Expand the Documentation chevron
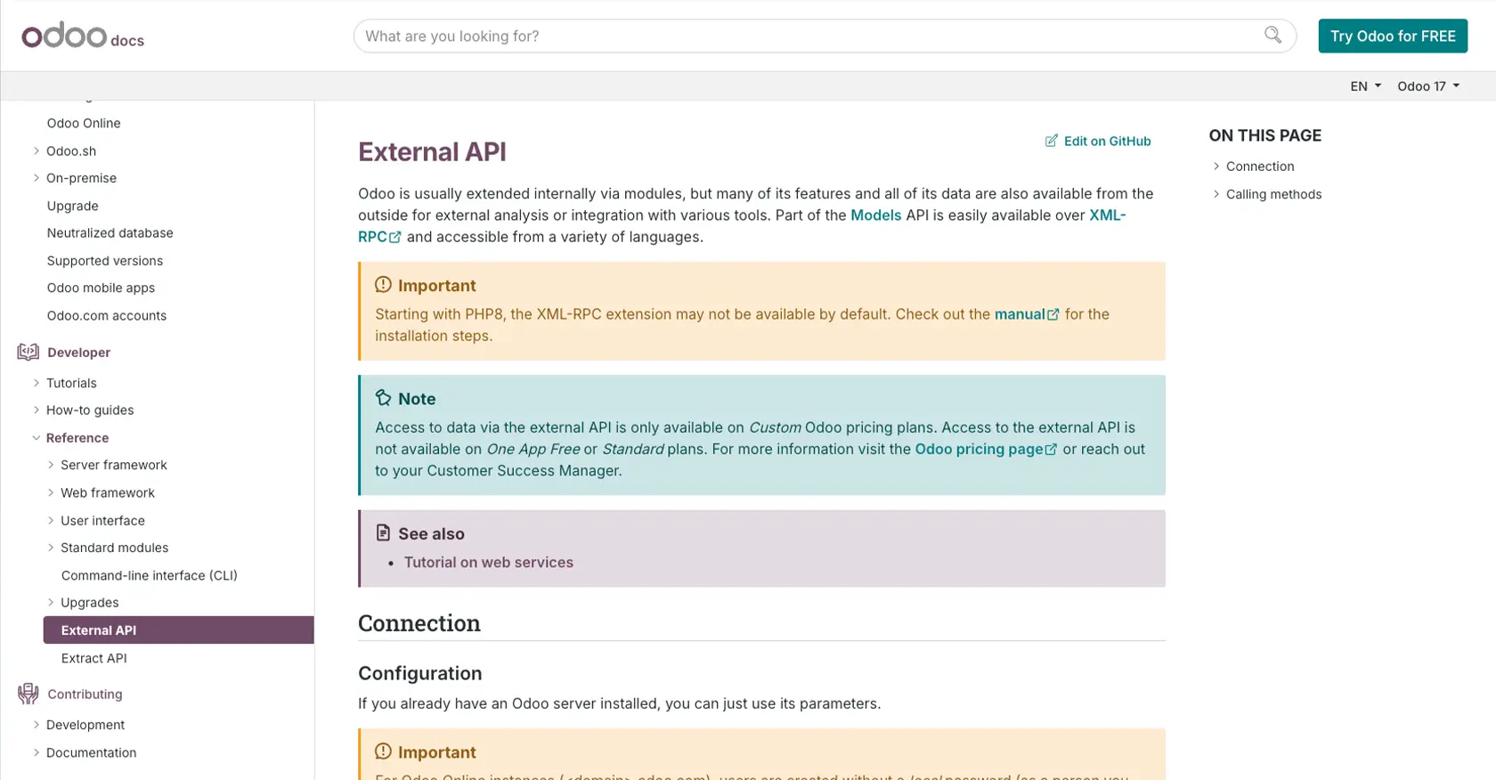Viewport: 1496px width, 780px height. tap(37, 752)
